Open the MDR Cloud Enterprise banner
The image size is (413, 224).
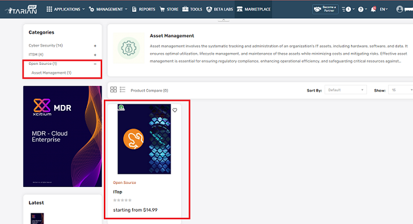63,136
